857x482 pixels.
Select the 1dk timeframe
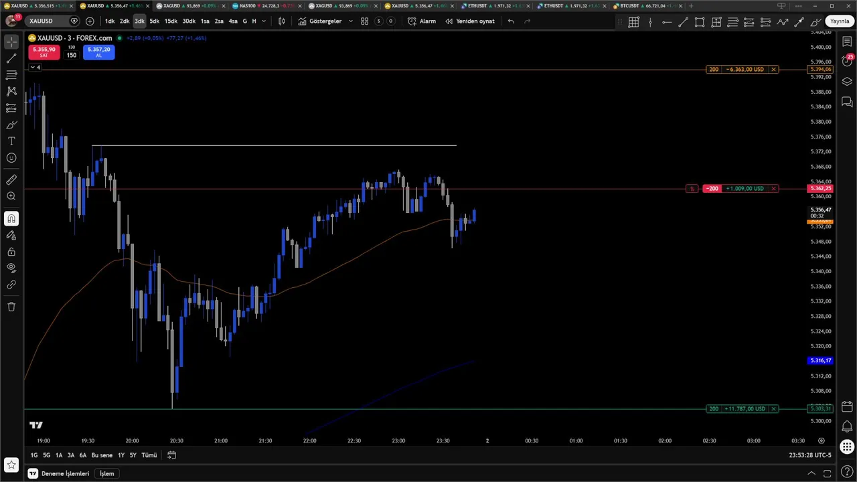109,21
